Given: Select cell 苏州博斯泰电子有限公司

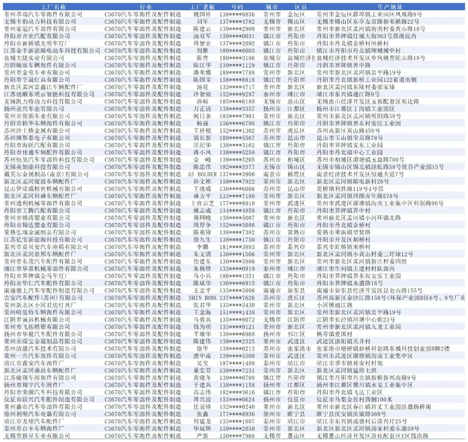Looking at the screenshot, I should click(x=37, y=138).
